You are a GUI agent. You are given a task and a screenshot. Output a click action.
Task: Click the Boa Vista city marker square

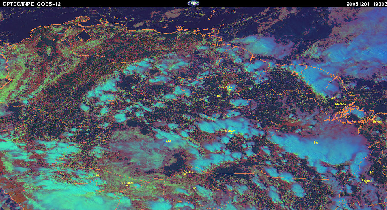230,90
